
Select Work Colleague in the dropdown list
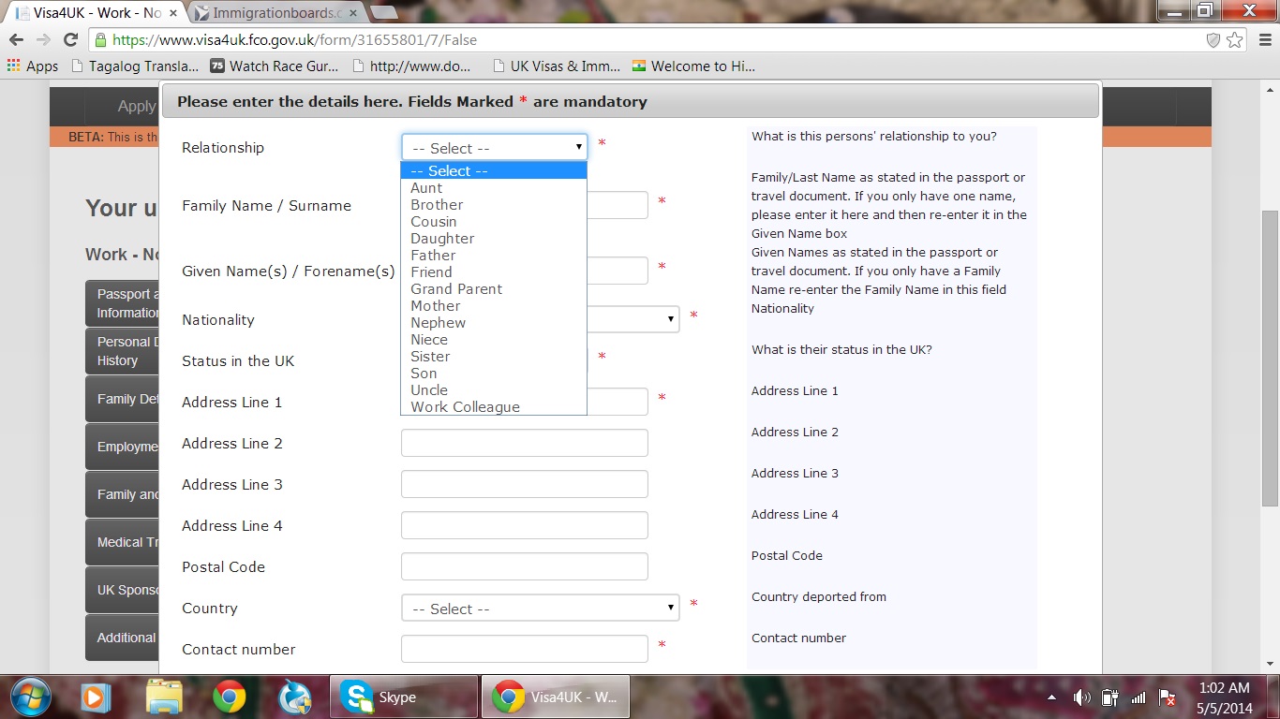[x=465, y=407]
